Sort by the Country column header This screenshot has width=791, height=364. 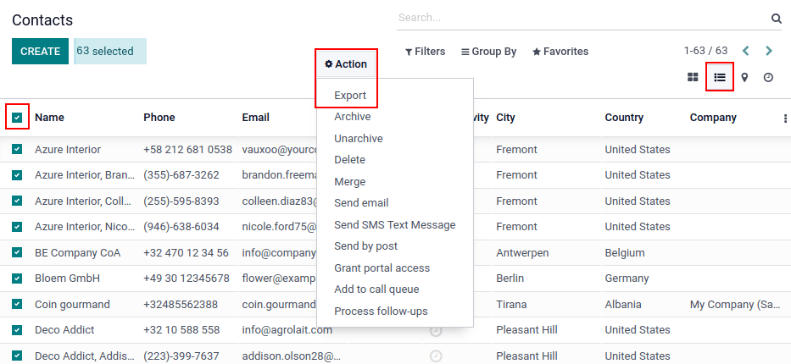pyautogui.click(x=624, y=118)
